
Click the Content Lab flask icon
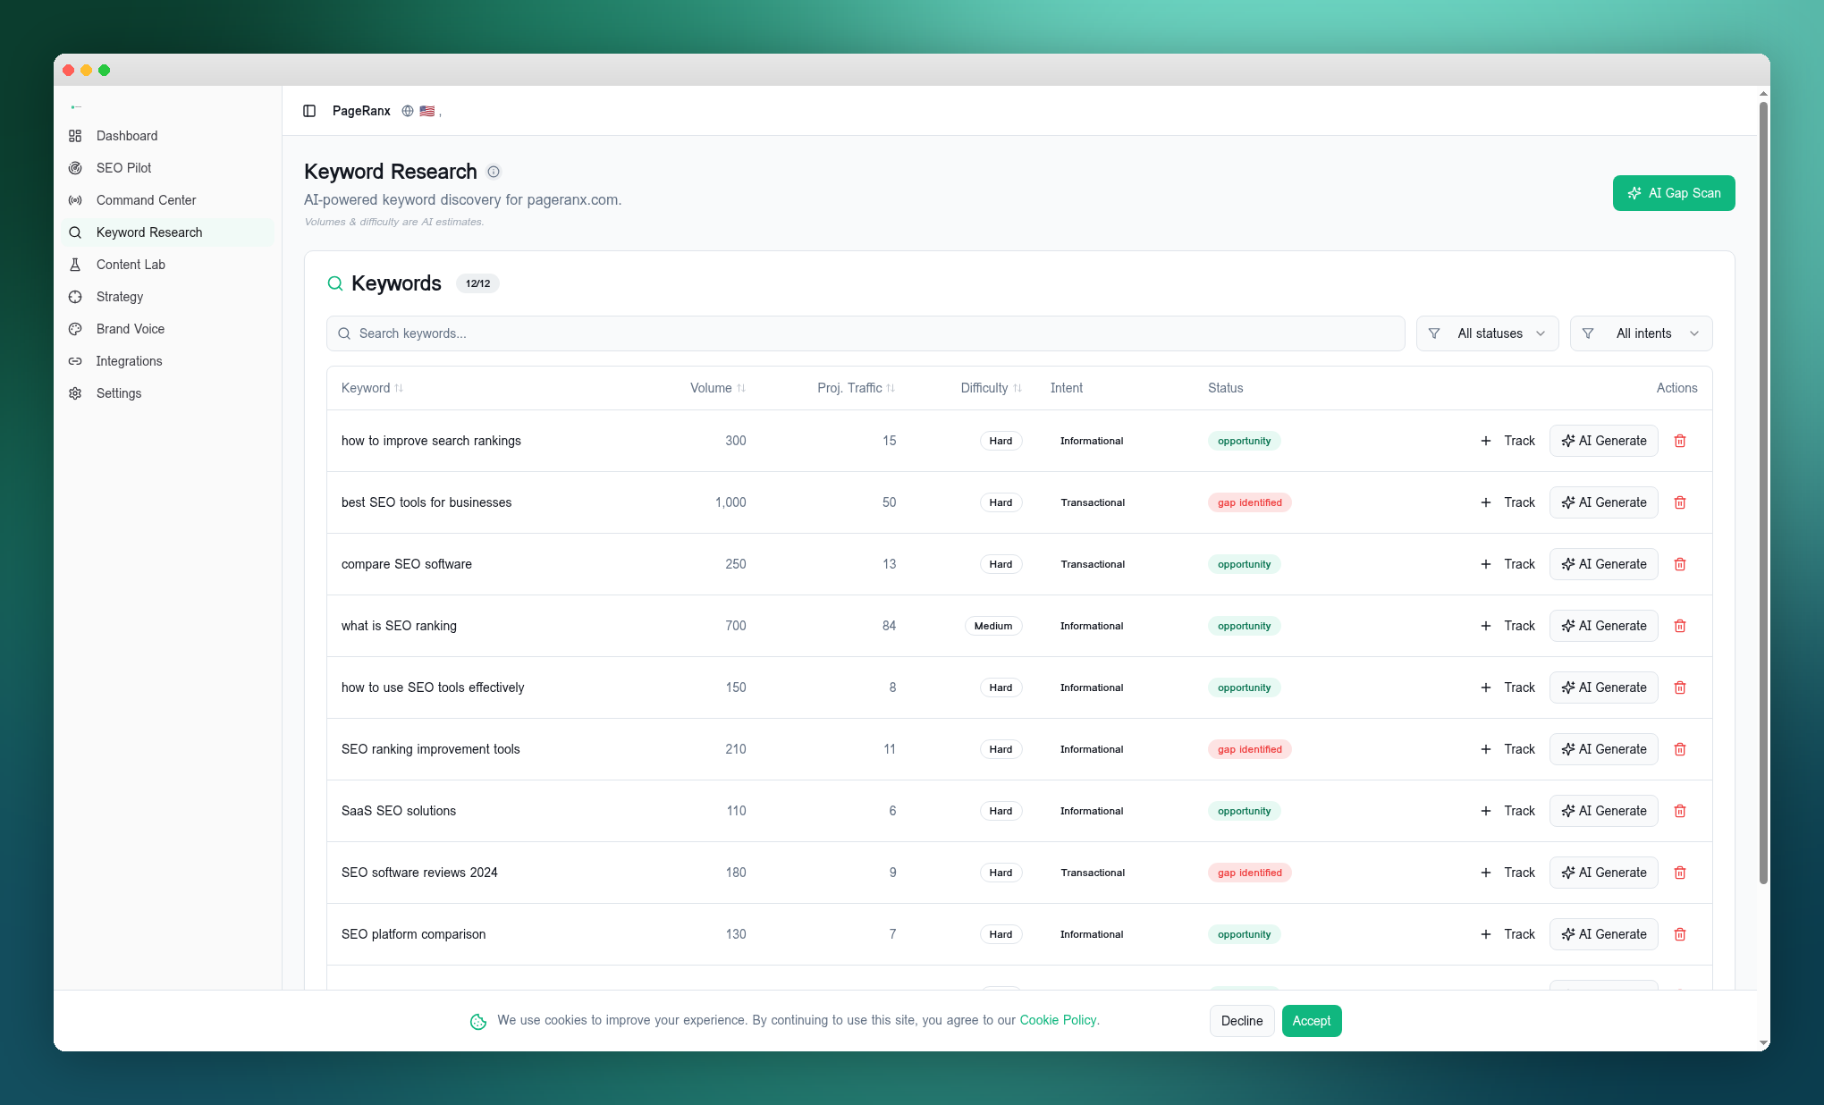click(75, 265)
